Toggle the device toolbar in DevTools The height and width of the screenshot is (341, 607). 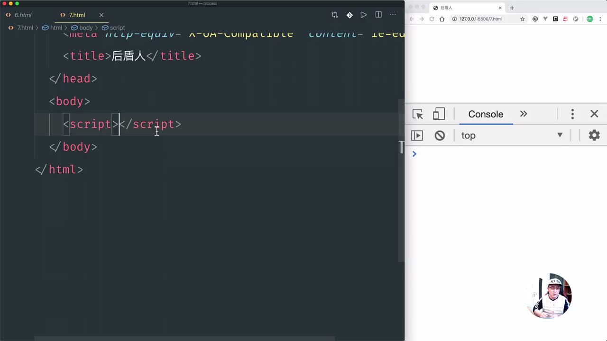[439, 114]
